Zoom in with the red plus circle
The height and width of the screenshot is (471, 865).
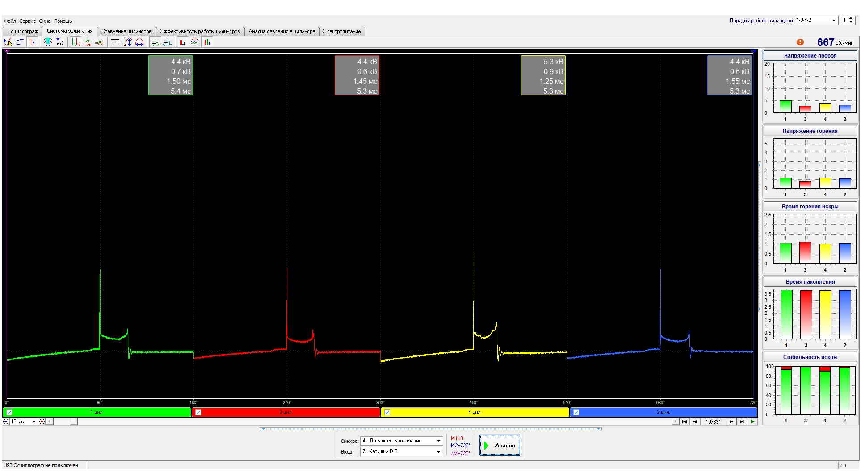pos(42,421)
